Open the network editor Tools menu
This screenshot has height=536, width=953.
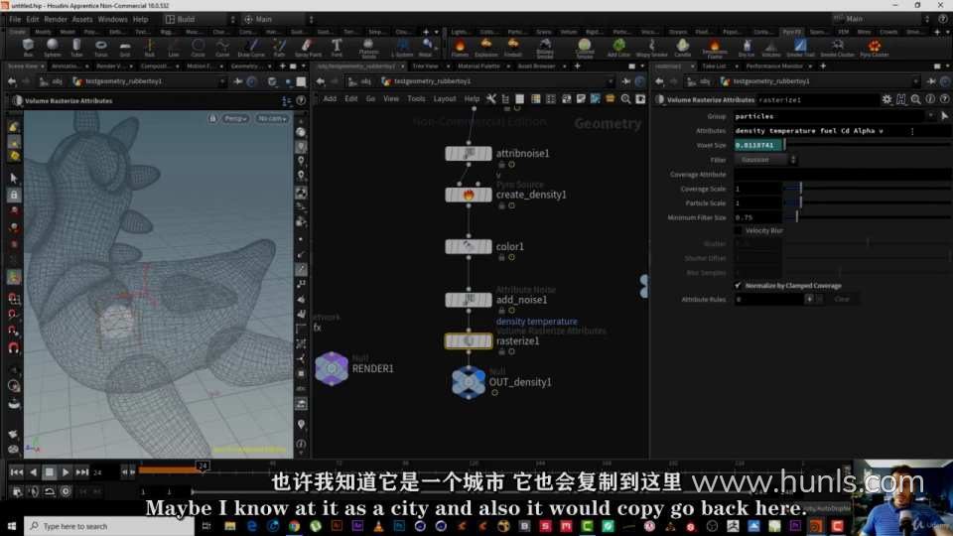click(416, 98)
